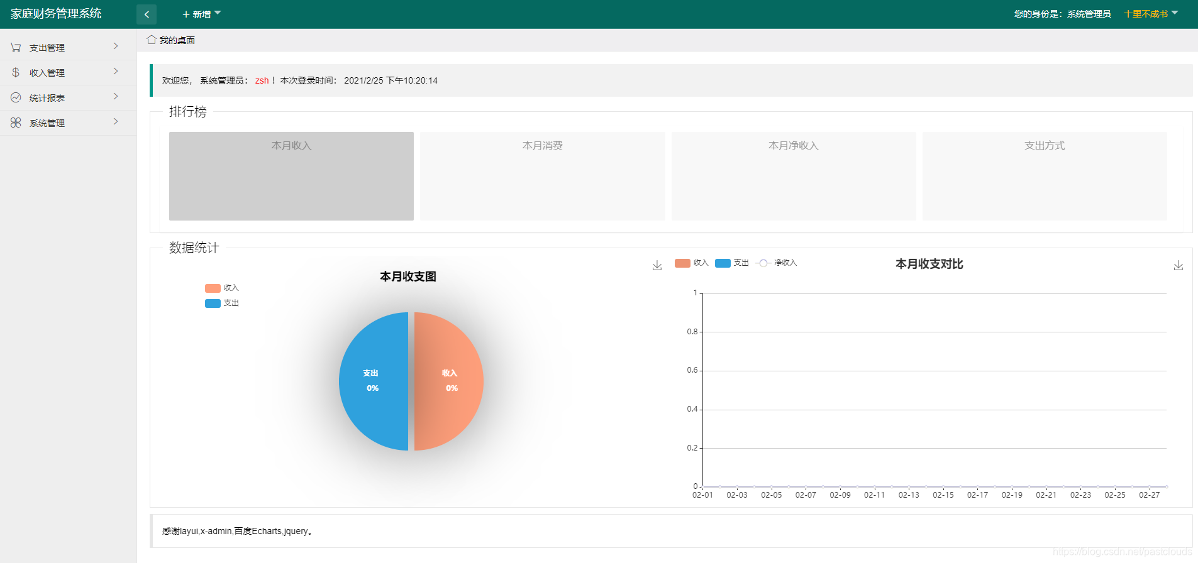1198x563 pixels.
Task: Download the 本月收支图 pie chart image
Action: click(657, 265)
